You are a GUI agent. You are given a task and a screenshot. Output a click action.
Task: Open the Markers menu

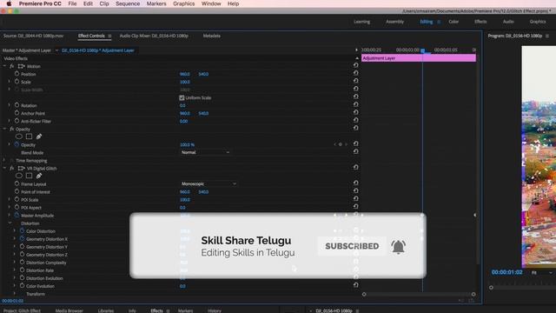(156, 3)
